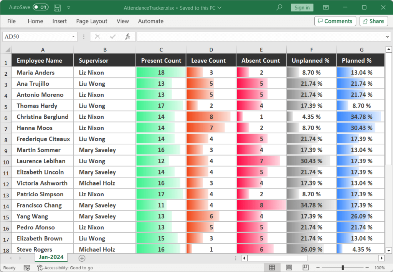This screenshot has height=272, width=393.
Task: Switch to the Automate ribbon tab
Action: pyautogui.click(x=150, y=21)
